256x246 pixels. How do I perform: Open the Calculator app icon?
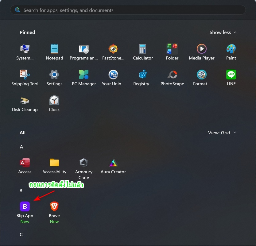click(x=143, y=49)
